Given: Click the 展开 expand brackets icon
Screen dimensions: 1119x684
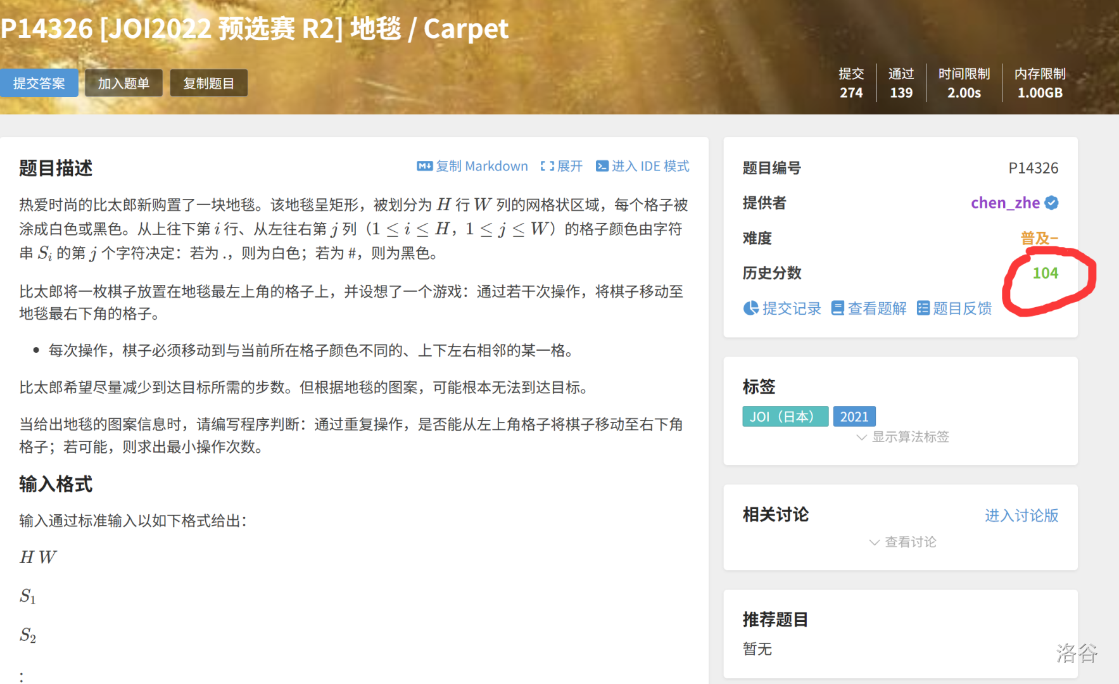Looking at the screenshot, I should [x=547, y=166].
